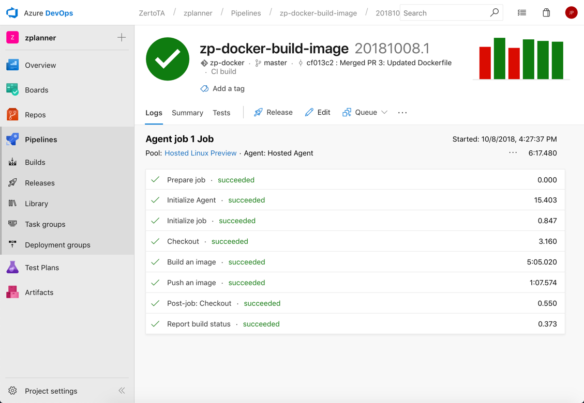Click the Pipelines rocket icon in the sidebar

click(x=12, y=139)
